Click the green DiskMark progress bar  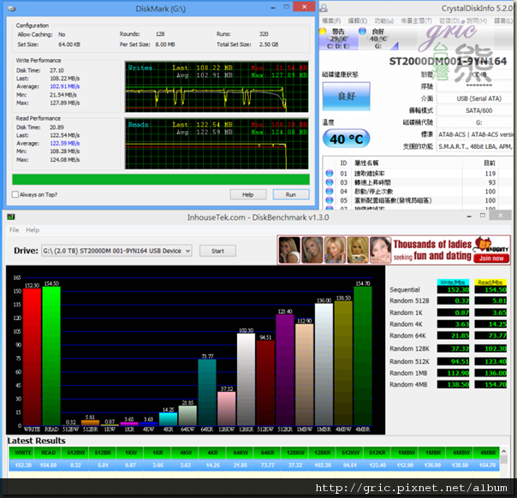point(161,179)
